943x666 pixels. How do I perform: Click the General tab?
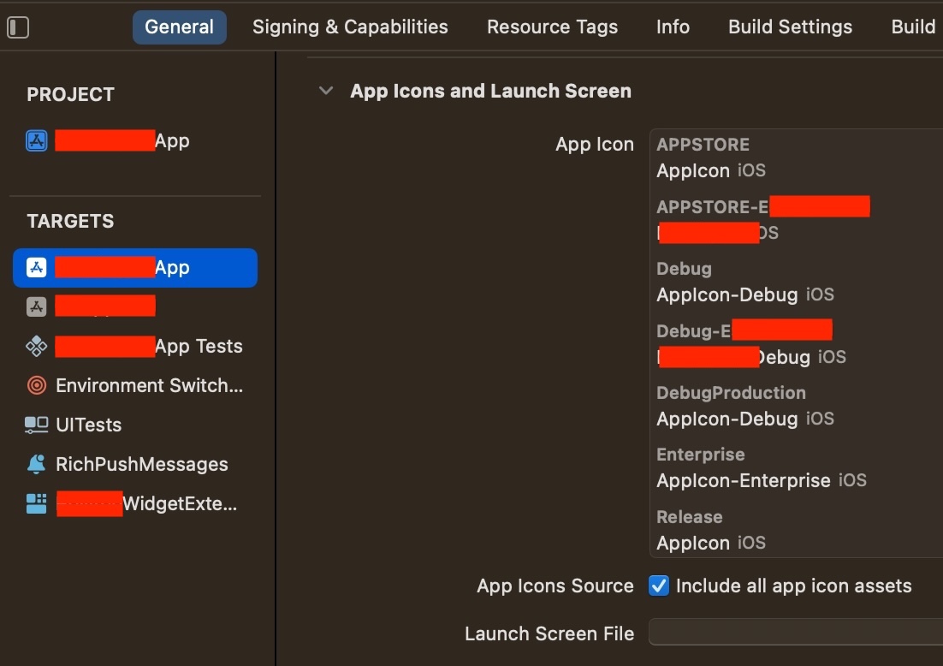tap(179, 27)
